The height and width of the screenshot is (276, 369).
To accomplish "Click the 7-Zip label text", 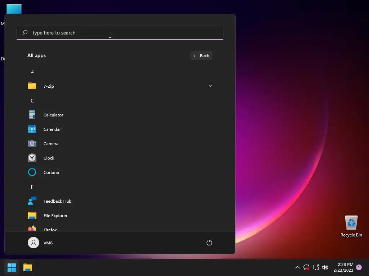I will point(49,86).
